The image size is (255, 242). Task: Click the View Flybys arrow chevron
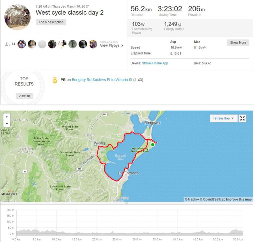click(x=122, y=46)
